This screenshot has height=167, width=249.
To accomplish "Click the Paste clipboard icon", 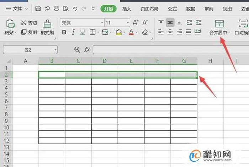I will [10, 24].
